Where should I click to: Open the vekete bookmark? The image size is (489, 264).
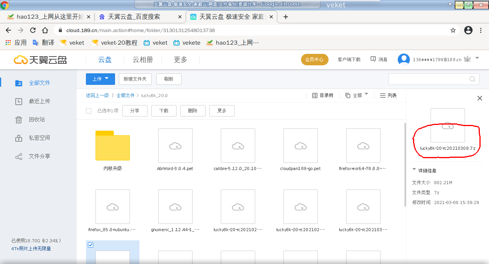[187, 42]
